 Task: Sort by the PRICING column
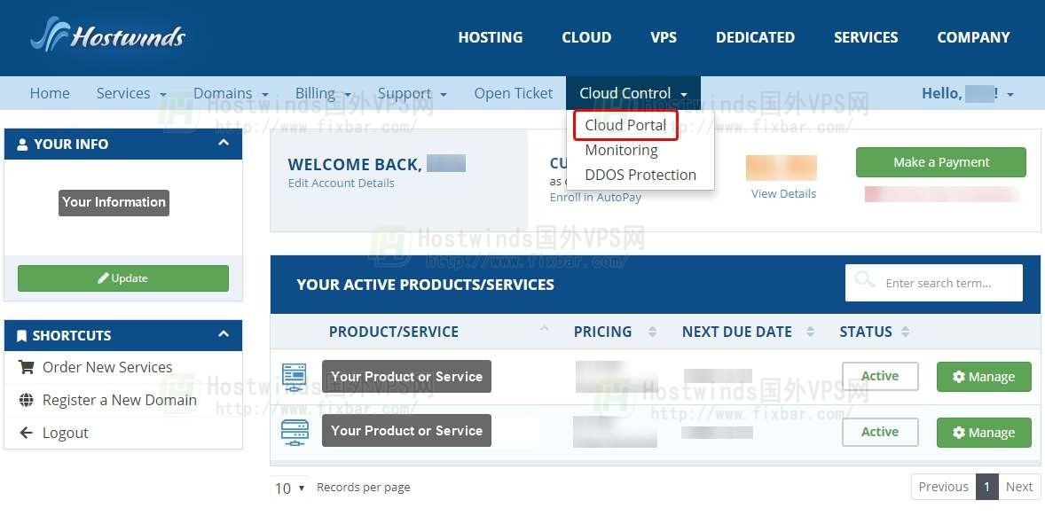click(x=603, y=332)
